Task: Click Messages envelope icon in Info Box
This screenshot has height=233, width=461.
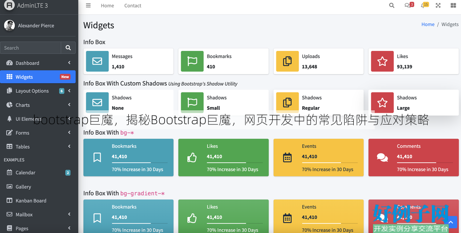Action: (x=97, y=61)
